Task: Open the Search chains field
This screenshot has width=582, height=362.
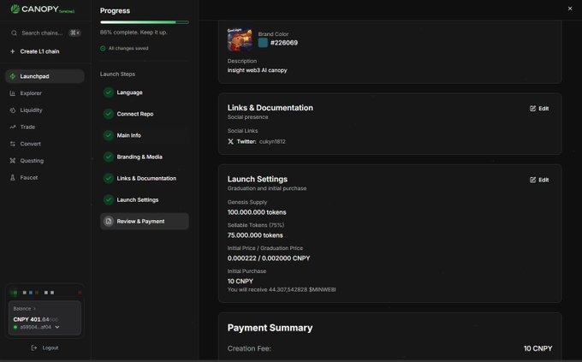Action: [45, 33]
